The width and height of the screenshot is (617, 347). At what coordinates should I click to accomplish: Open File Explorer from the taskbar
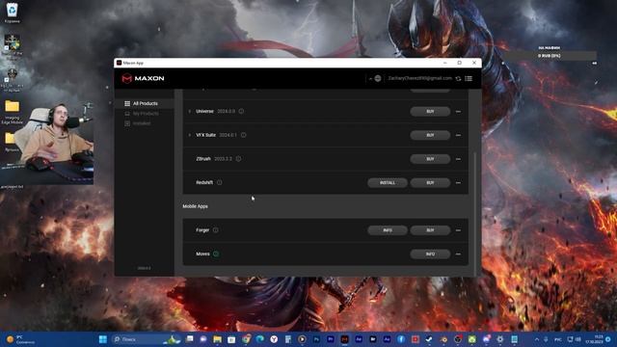pos(217,339)
